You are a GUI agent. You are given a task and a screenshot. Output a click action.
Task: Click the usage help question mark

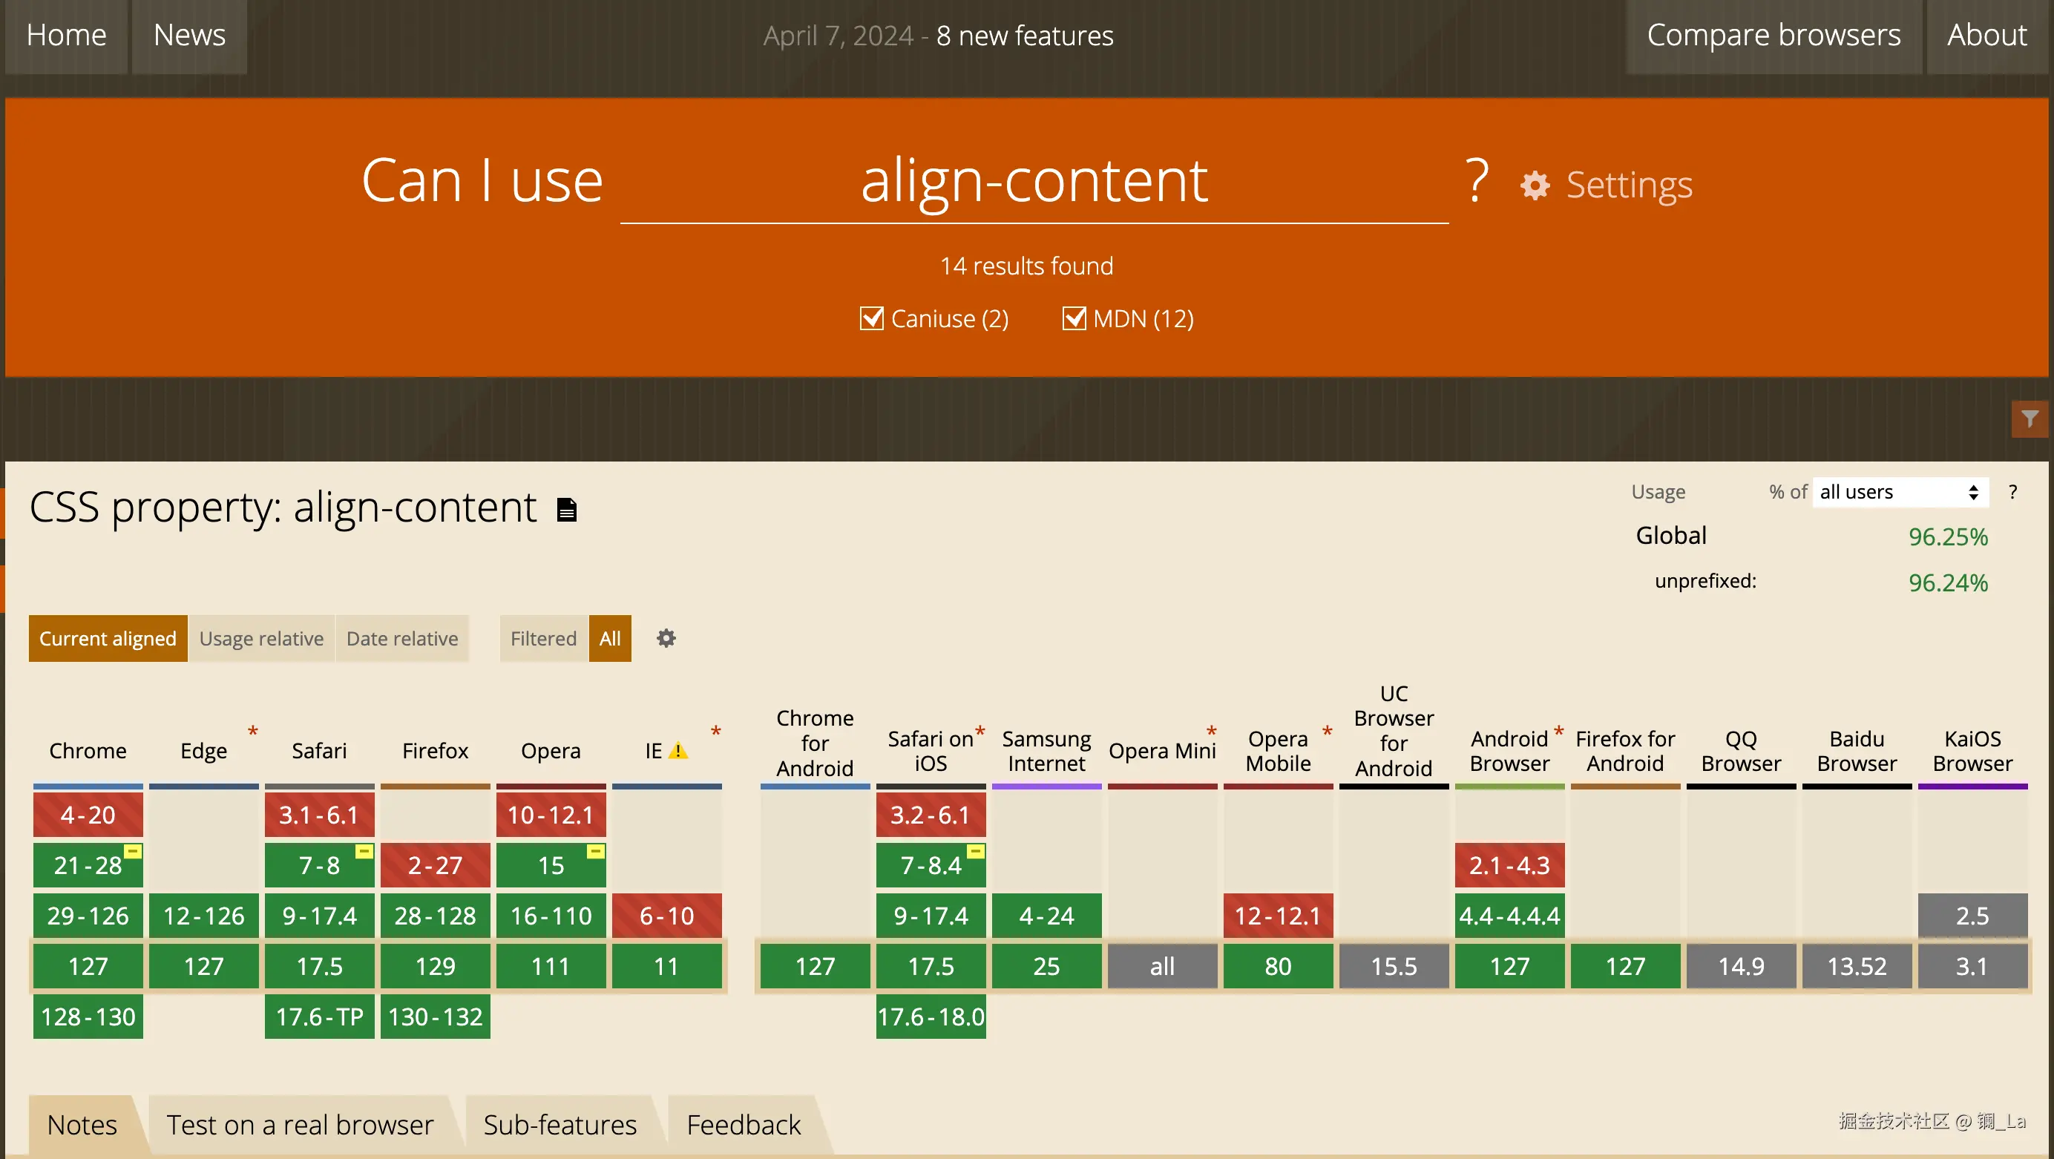(x=2013, y=492)
